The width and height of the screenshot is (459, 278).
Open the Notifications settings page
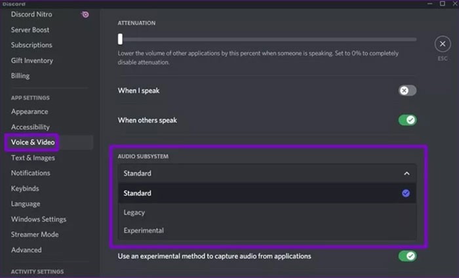coord(30,173)
